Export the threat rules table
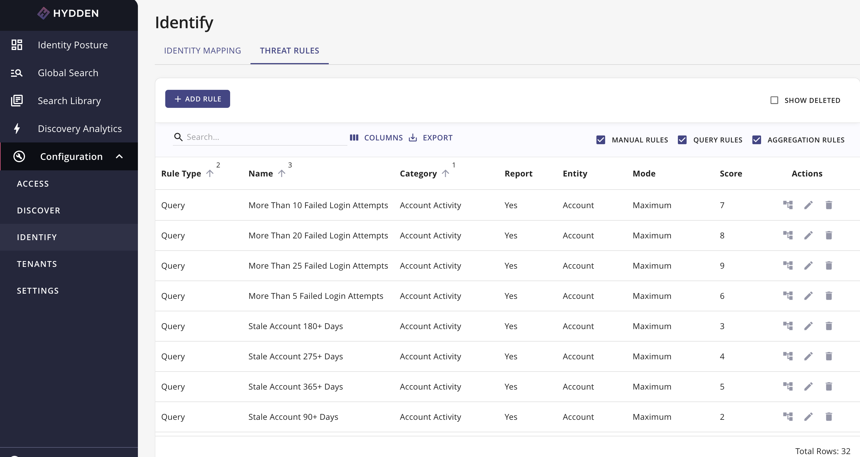 coord(431,138)
